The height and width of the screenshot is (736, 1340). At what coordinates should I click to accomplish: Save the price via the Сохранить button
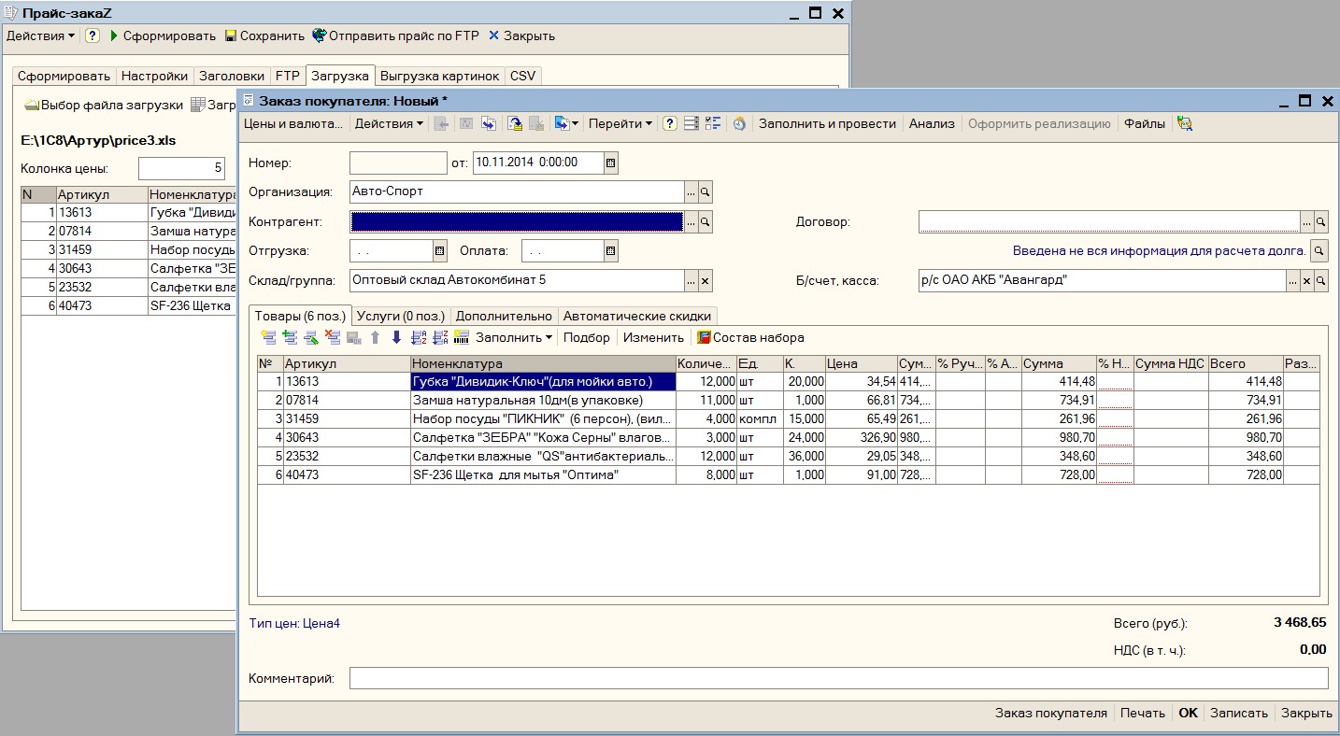click(x=264, y=35)
